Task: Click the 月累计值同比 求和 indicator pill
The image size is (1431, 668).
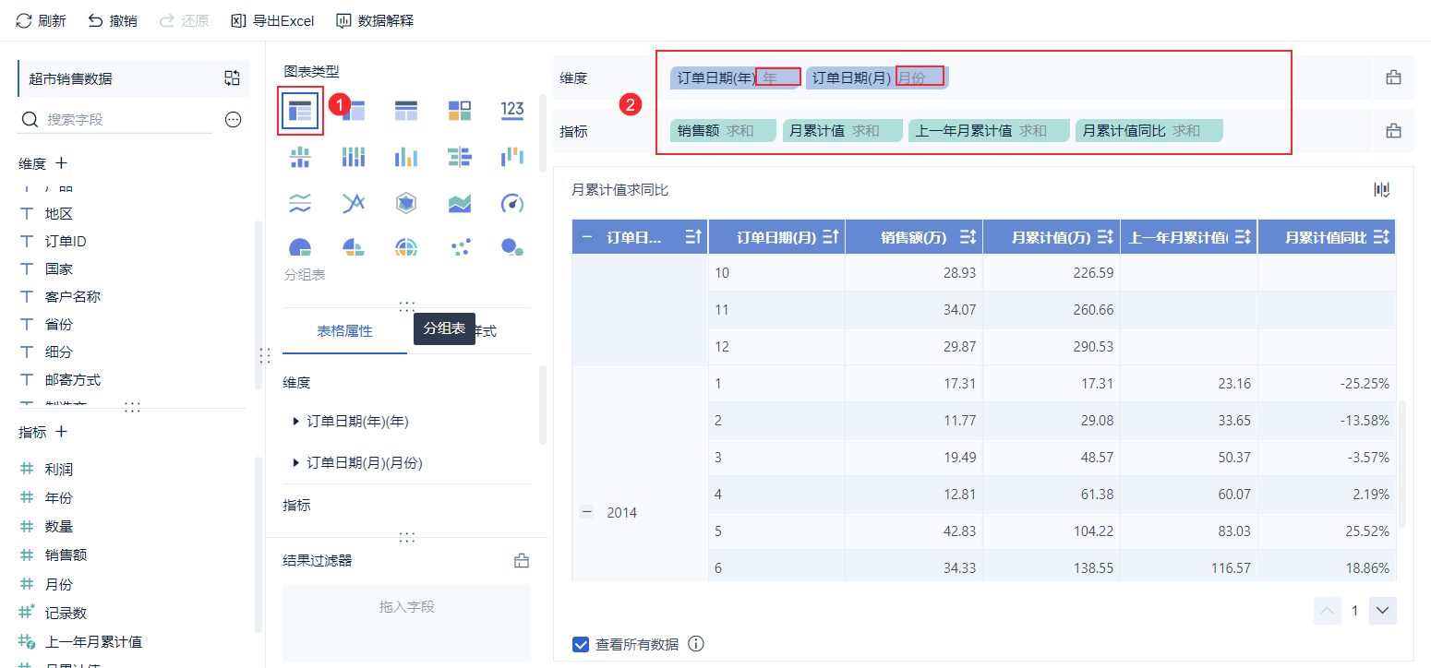Action: [x=1149, y=131]
